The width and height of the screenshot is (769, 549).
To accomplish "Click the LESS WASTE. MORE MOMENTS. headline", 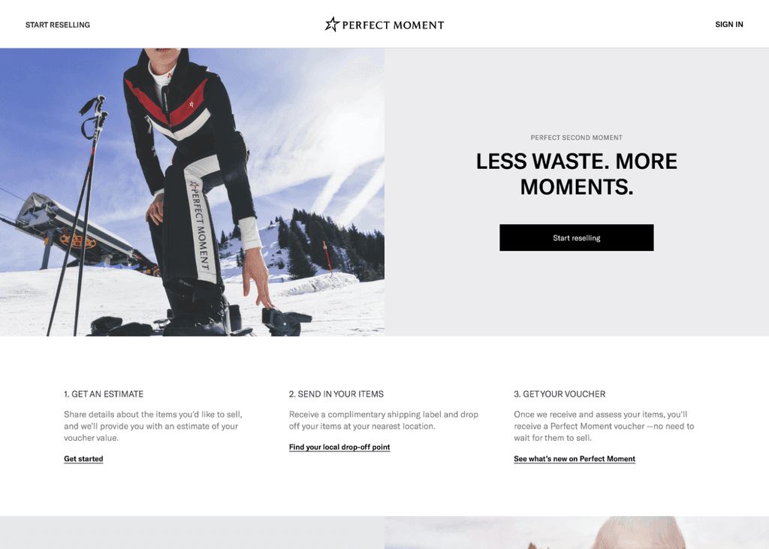I will (576, 173).
